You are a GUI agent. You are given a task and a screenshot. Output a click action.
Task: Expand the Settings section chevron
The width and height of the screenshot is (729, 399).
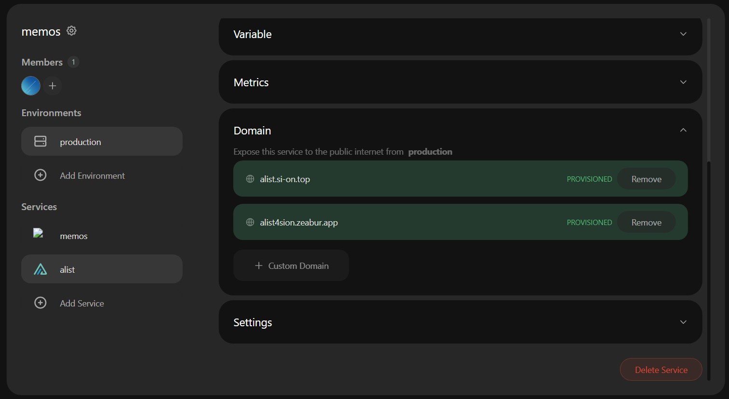pos(683,322)
